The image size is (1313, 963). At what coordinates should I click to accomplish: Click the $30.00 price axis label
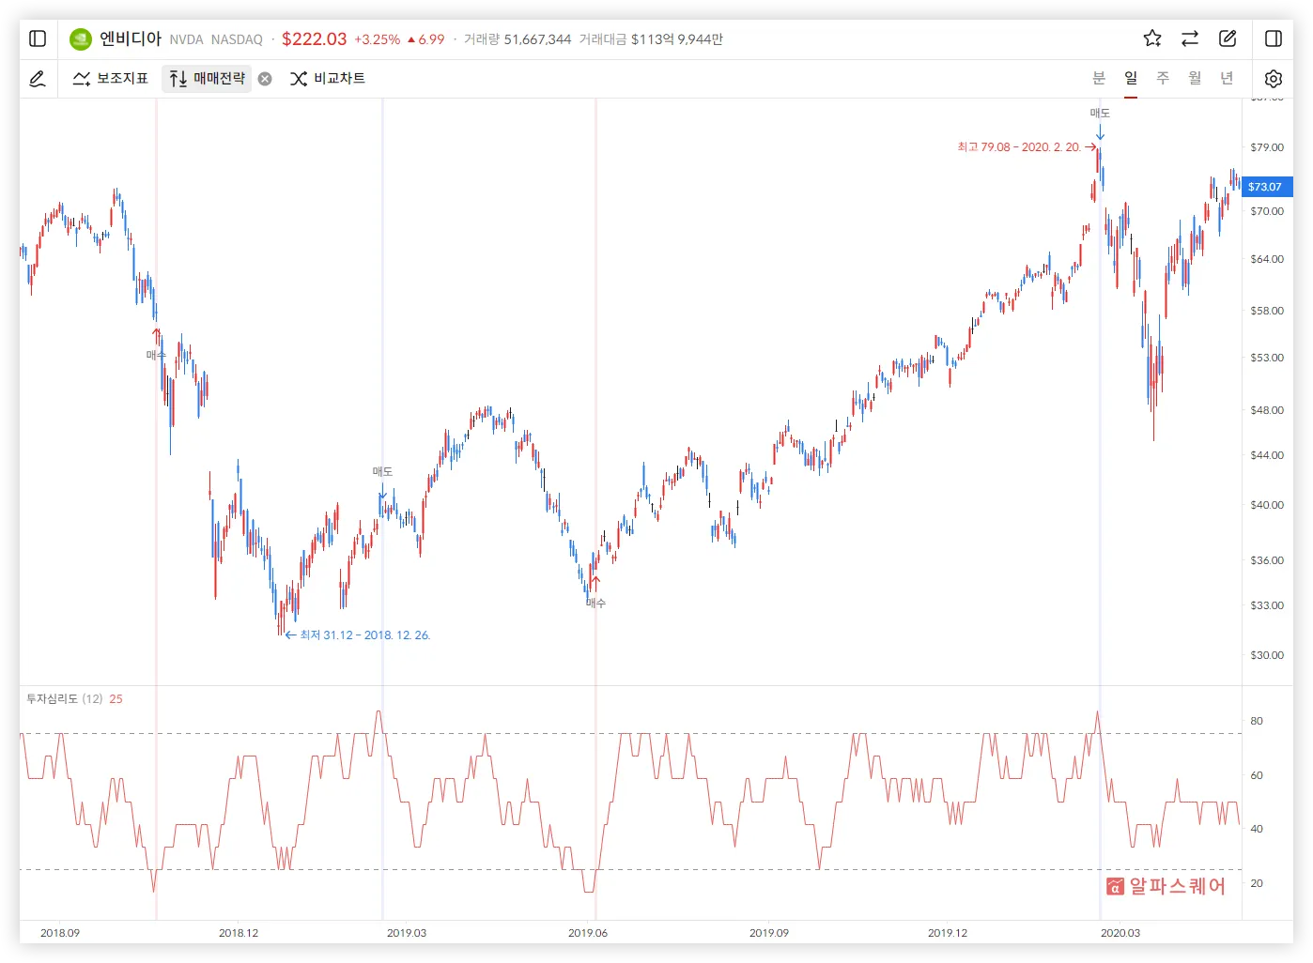click(x=1267, y=655)
